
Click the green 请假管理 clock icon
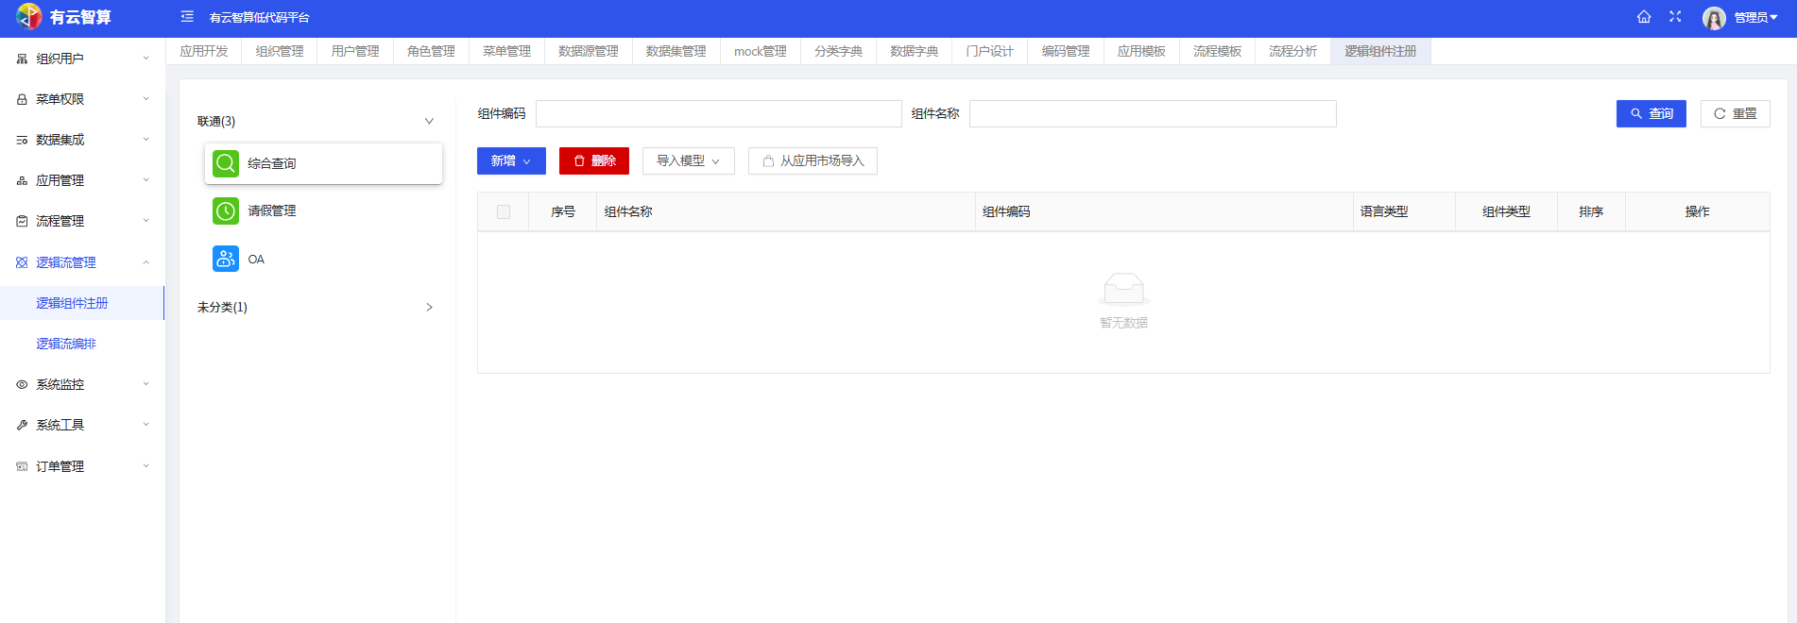click(x=226, y=210)
